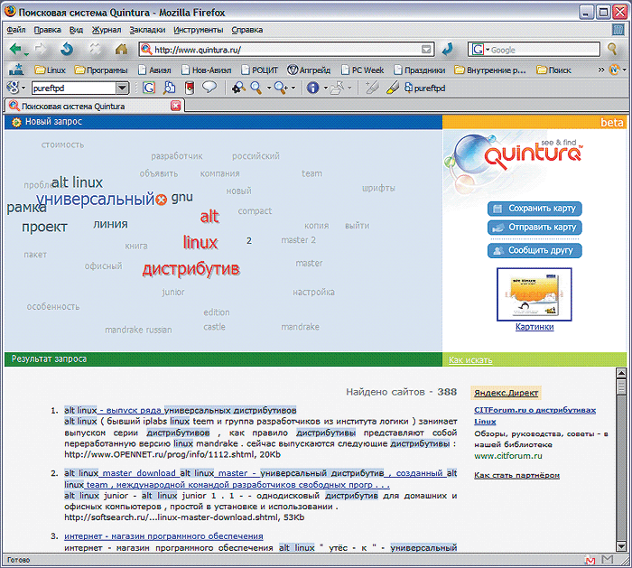The height and width of the screenshot is (568, 632).
Task: Click the word mandrake russian in cloud
Action: tap(138, 330)
